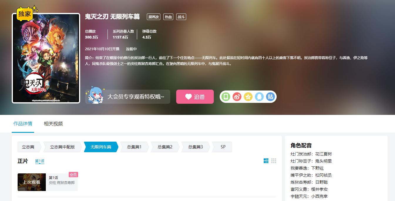
Task: Select the 无限列车篇 season tab
Action: coord(101,147)
